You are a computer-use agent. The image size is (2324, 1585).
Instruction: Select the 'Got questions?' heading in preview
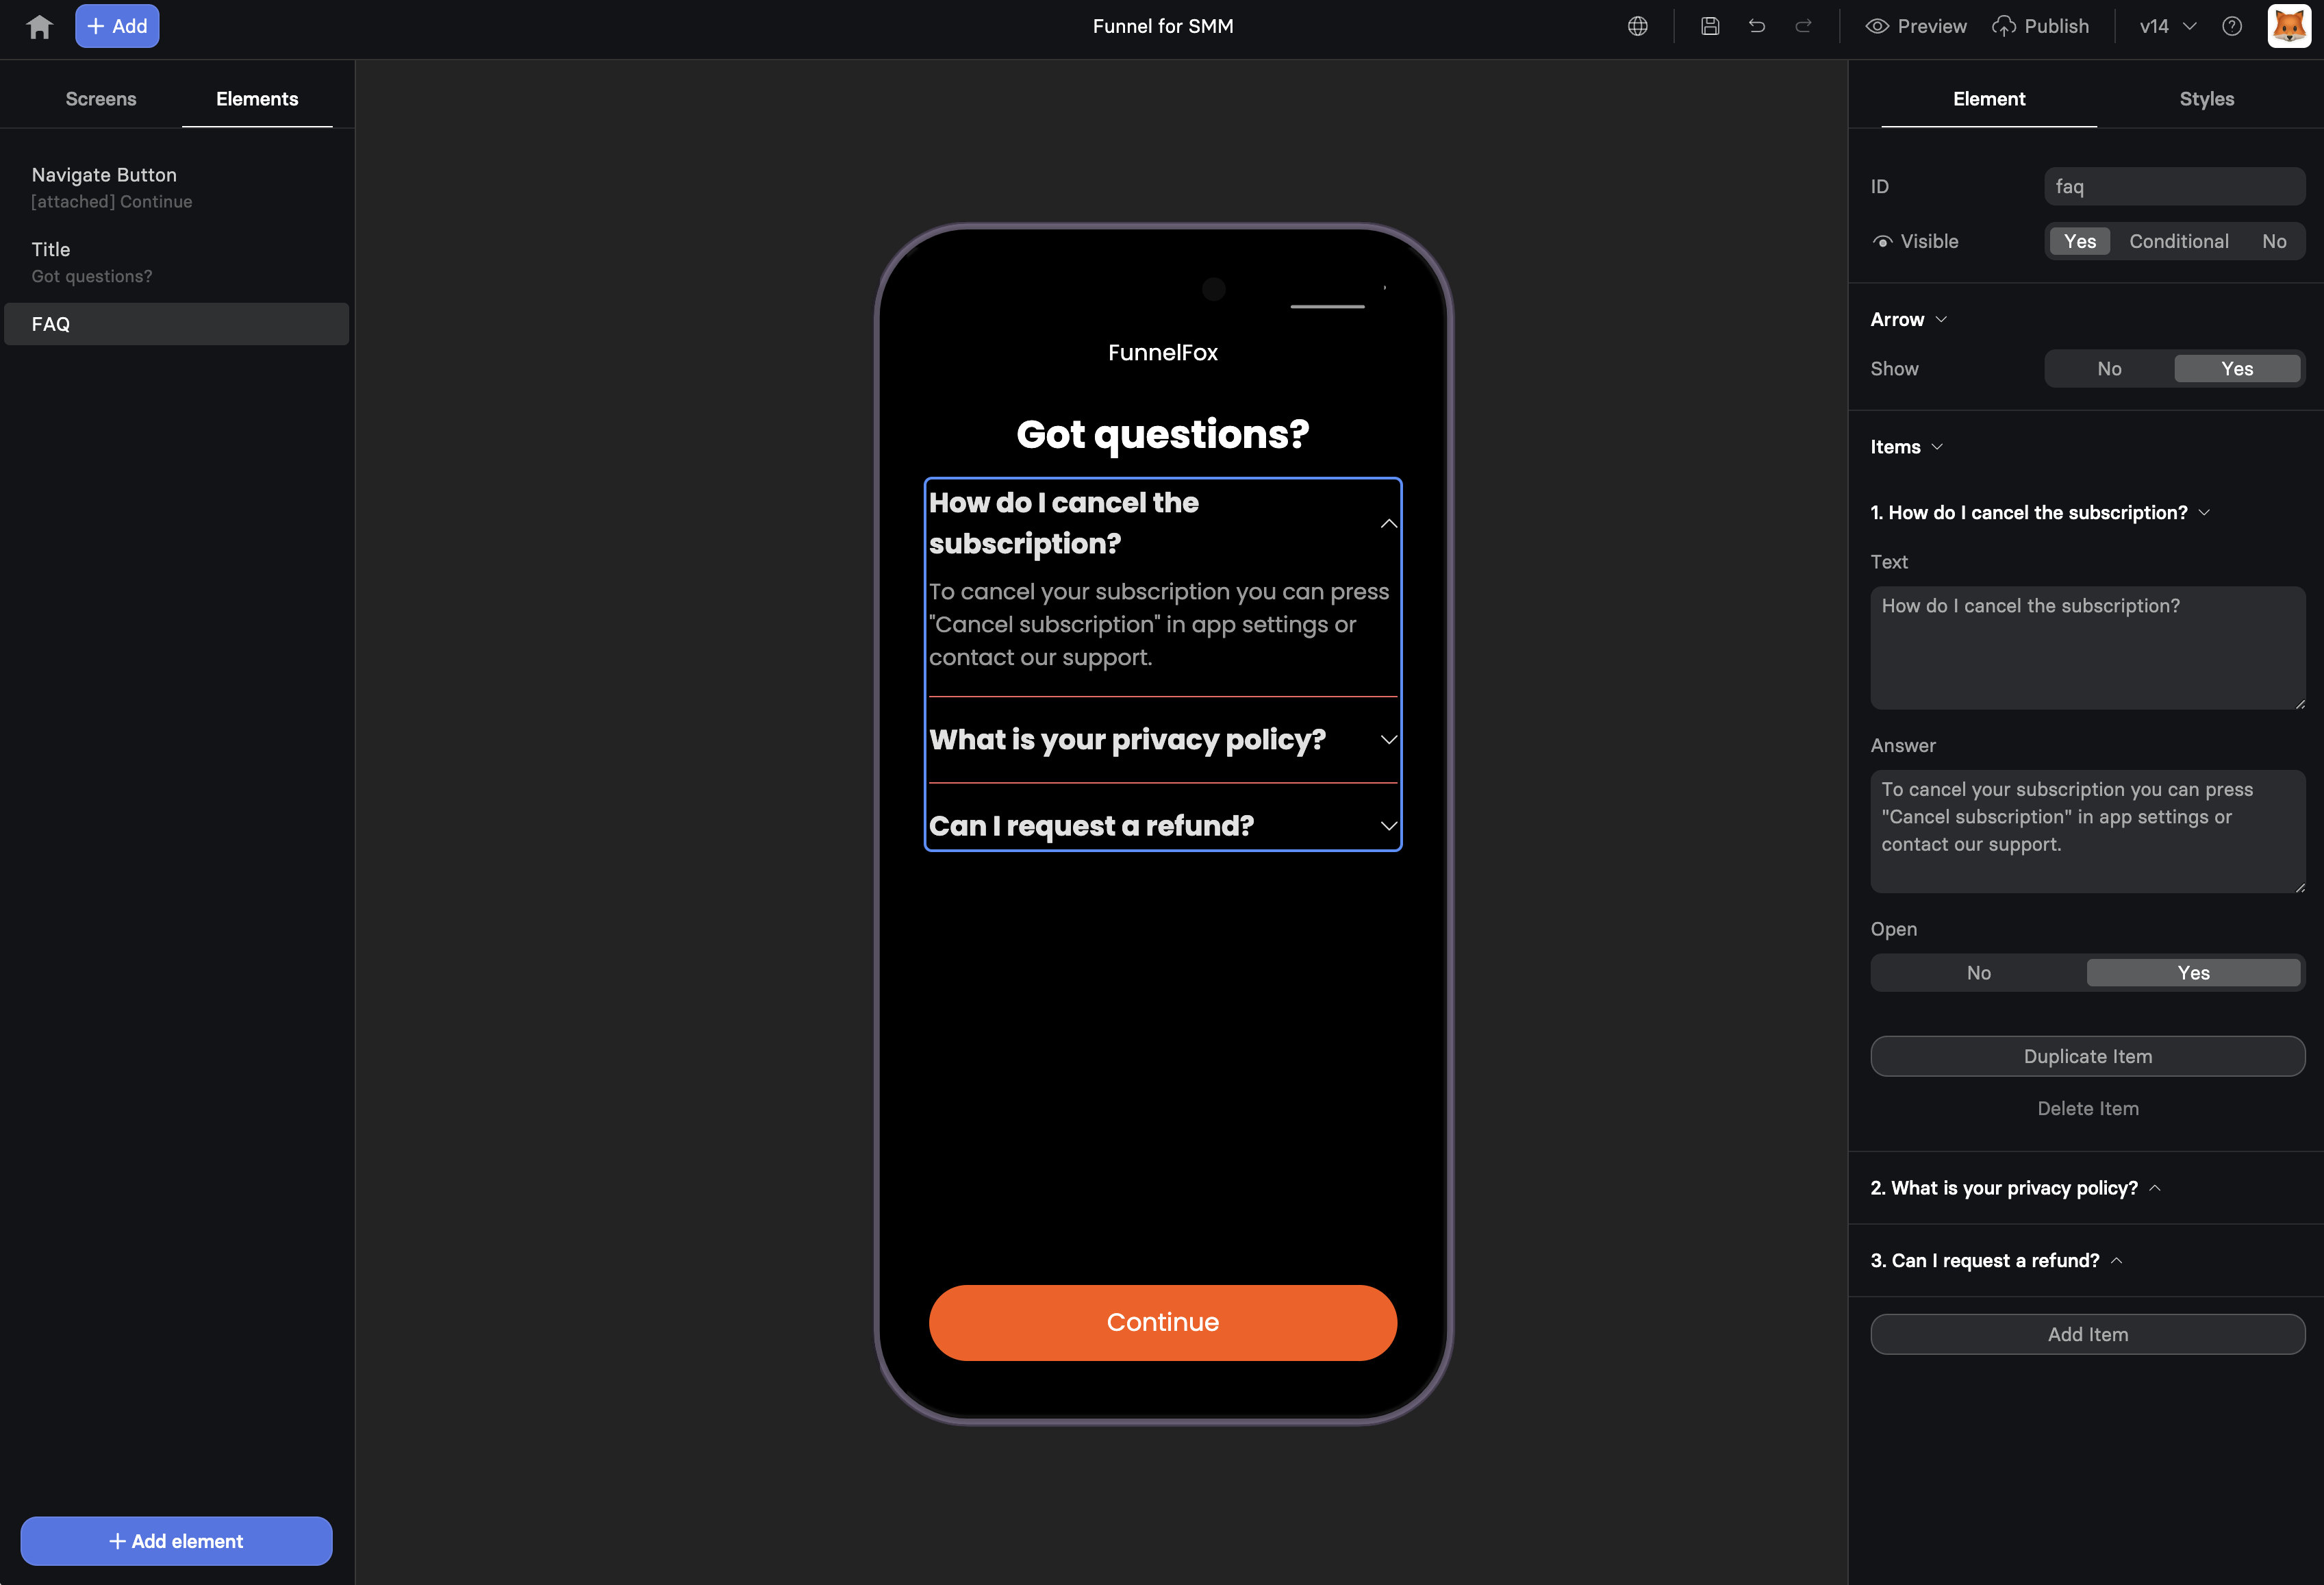click(x=1163, y=434)
